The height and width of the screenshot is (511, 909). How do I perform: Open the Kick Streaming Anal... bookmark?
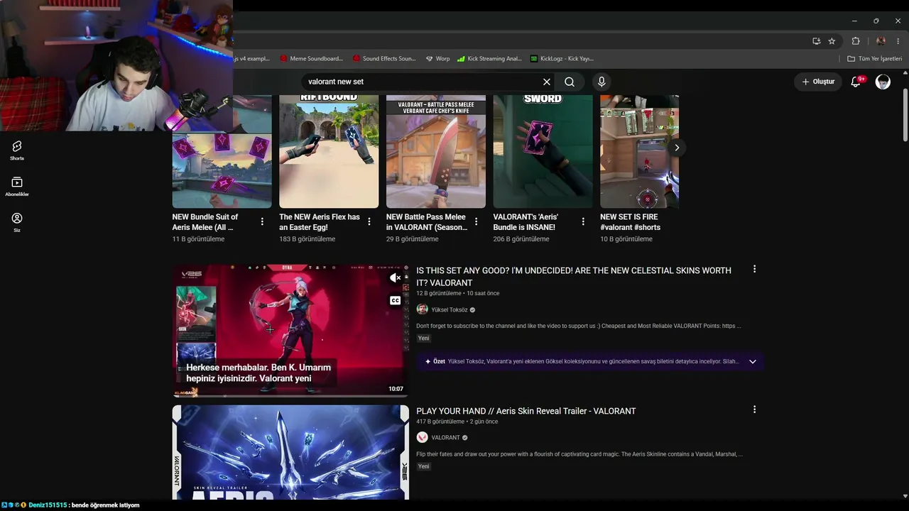(x=489, y=59)
